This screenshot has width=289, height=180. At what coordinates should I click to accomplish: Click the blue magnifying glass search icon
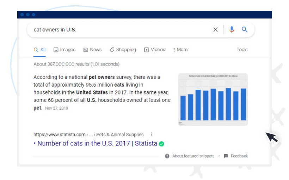[x=245, y=30]
